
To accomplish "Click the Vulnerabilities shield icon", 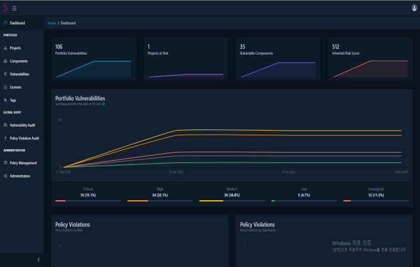I will coord(5,74).
